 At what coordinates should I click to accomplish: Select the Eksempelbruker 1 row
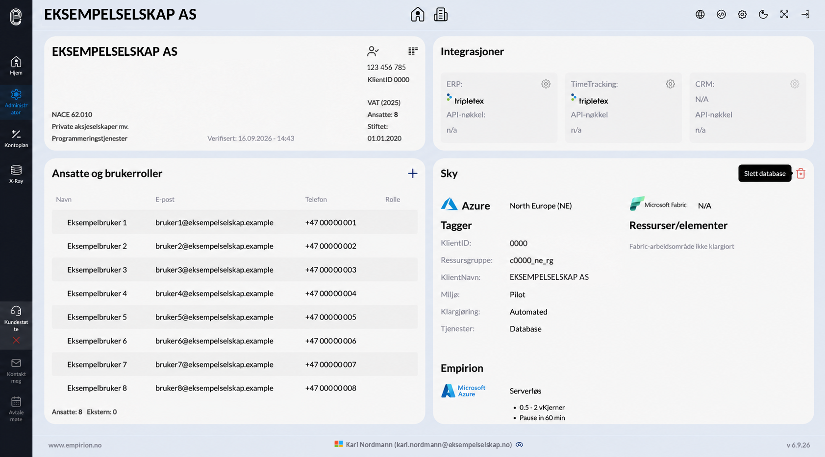[235, 222]
